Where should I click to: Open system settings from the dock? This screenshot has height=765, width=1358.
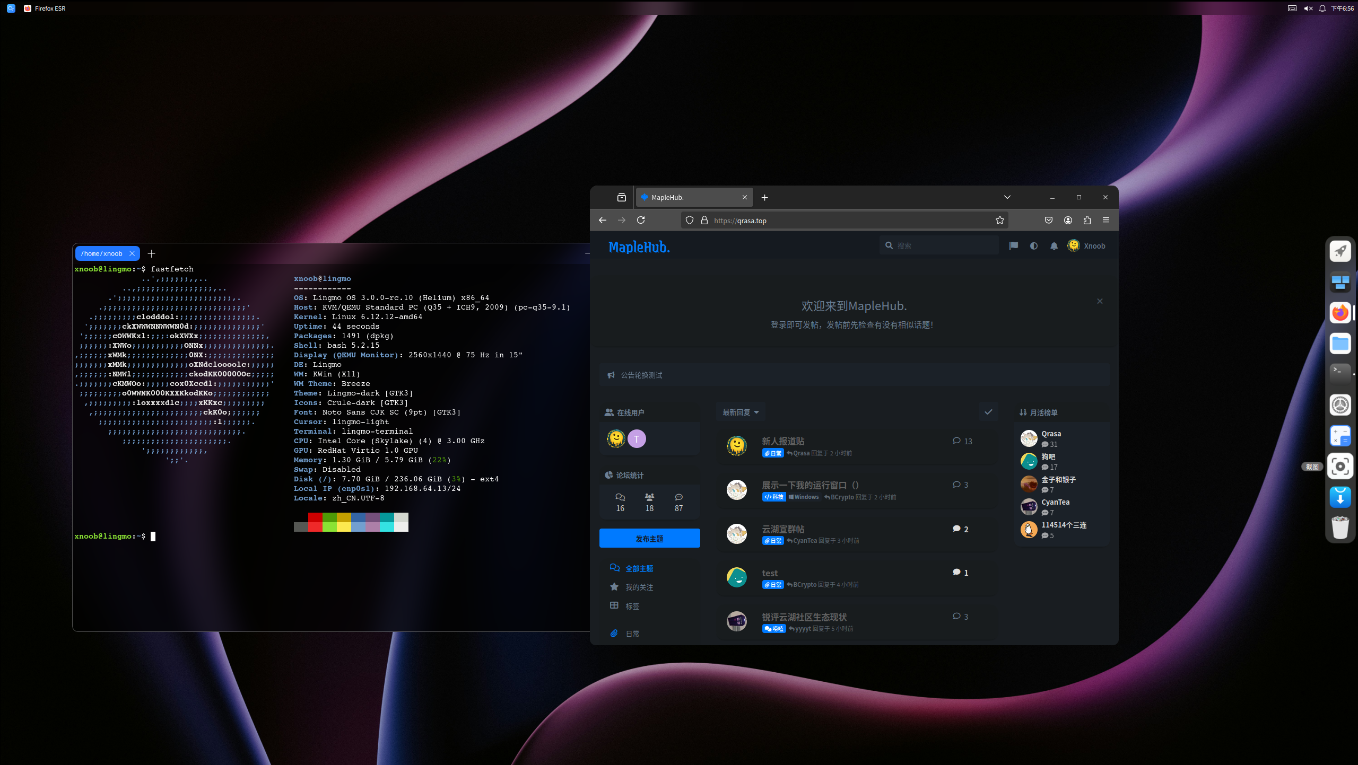click(1340, 405)
